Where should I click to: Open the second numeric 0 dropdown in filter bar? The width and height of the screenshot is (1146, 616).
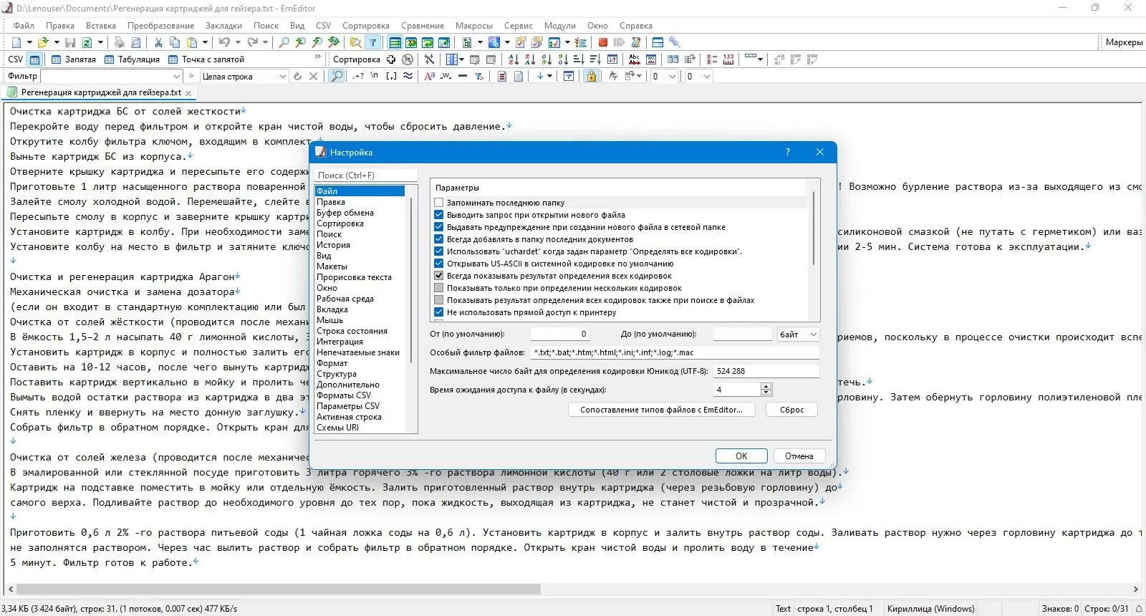tap(706, 76)
